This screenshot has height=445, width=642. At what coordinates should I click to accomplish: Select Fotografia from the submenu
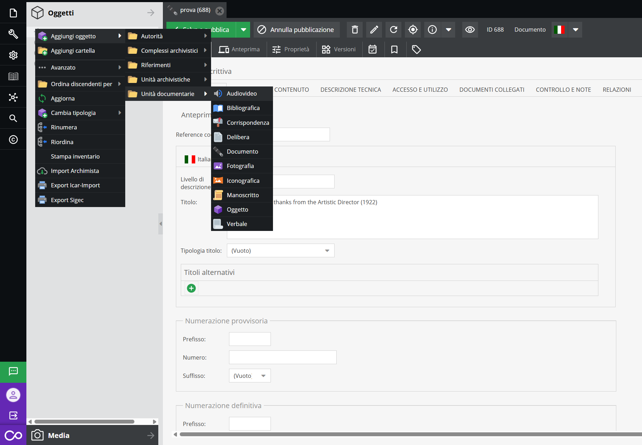coord(240,166)
